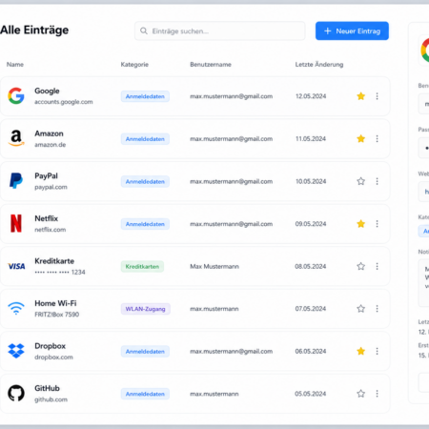Click the Dropbox logo icon
The height and width of the screenshot is (429, 429).
coord(16,351)
